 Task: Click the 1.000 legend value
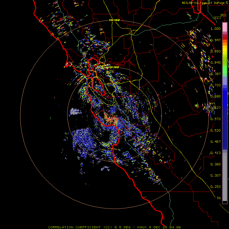(216, 28)
